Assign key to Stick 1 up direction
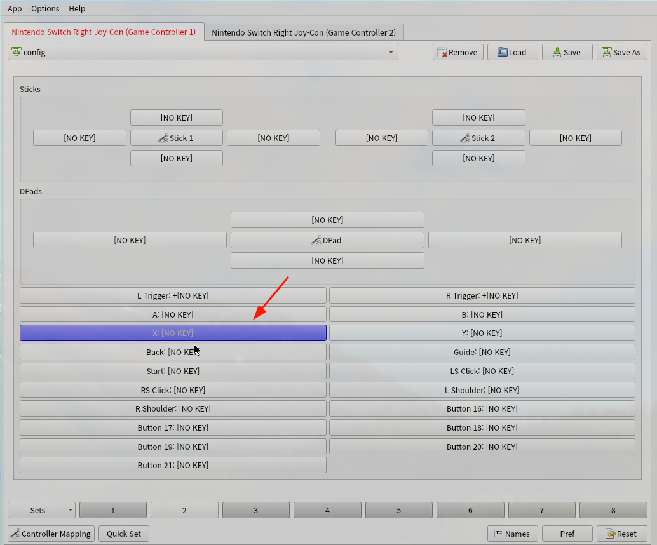Screen dimensions: 657x545 (x=177, y=118)
